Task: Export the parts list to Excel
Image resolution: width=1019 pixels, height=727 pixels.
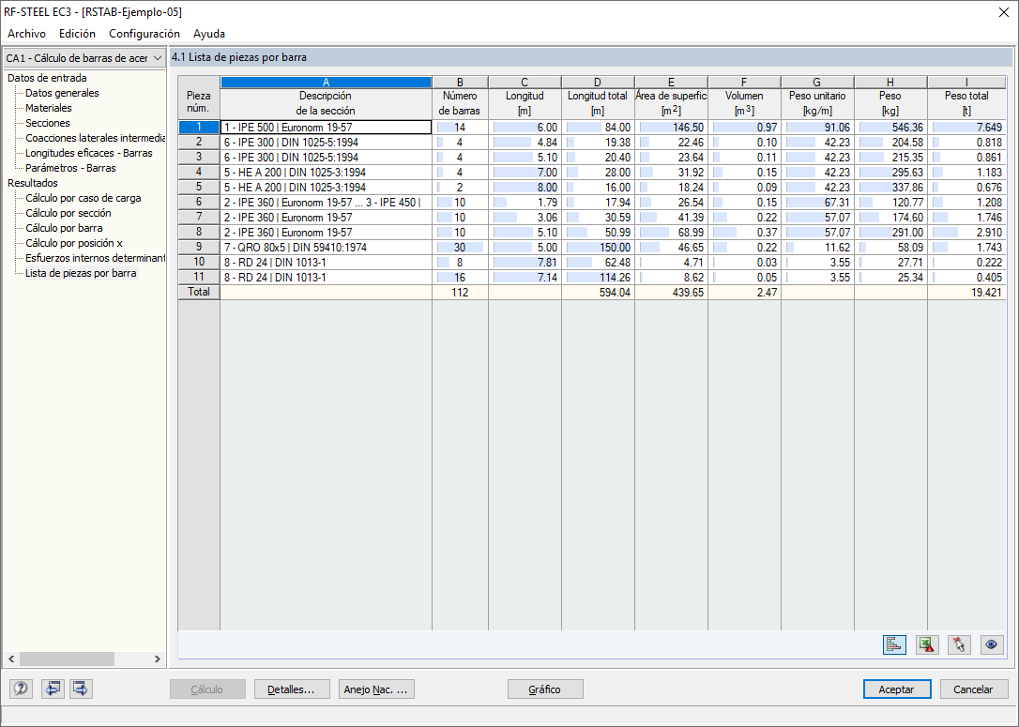Action: tap(927, 644)
